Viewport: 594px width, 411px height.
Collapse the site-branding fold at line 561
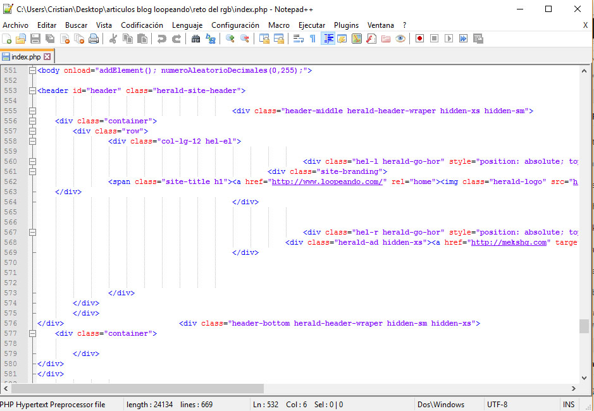tap(33, 171)
